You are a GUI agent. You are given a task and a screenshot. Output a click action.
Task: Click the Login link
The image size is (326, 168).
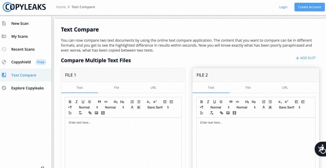pyautogui.click(x=283, y=7)
